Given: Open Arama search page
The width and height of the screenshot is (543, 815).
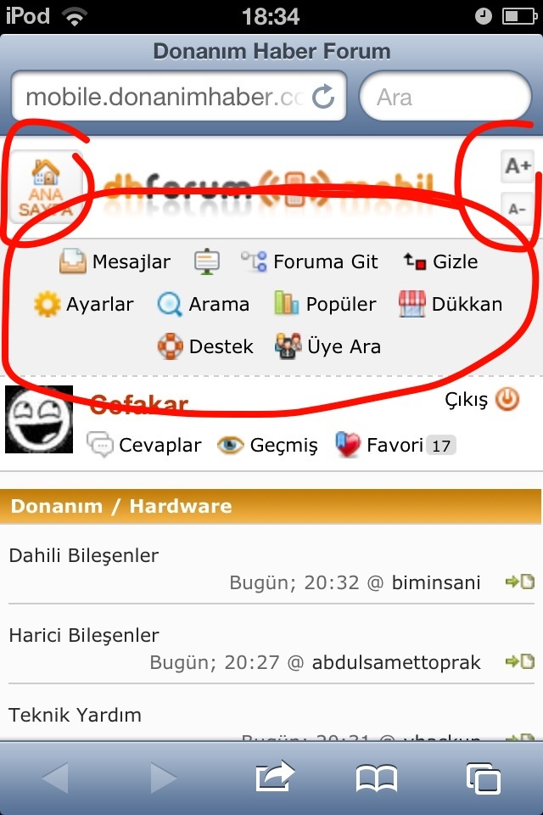Looking at the screenshot, I should [x=203, y=304].
